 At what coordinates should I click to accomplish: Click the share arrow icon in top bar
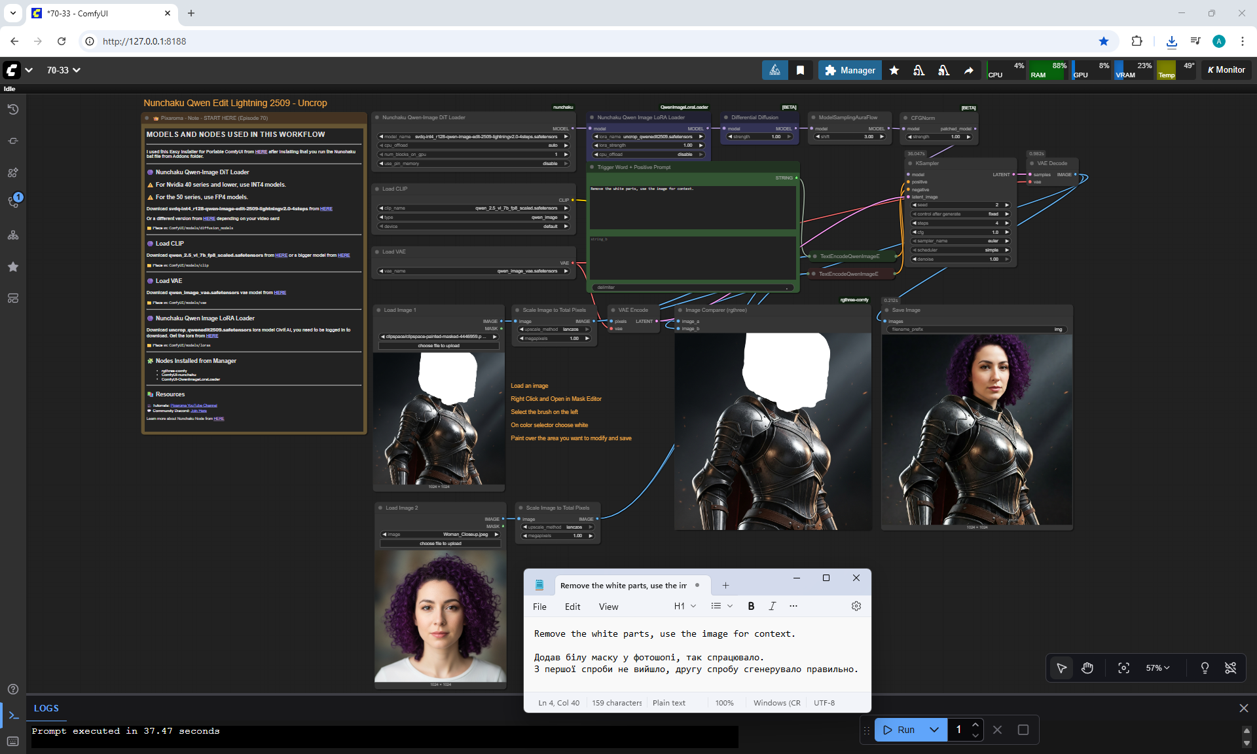tap(968, 70)
